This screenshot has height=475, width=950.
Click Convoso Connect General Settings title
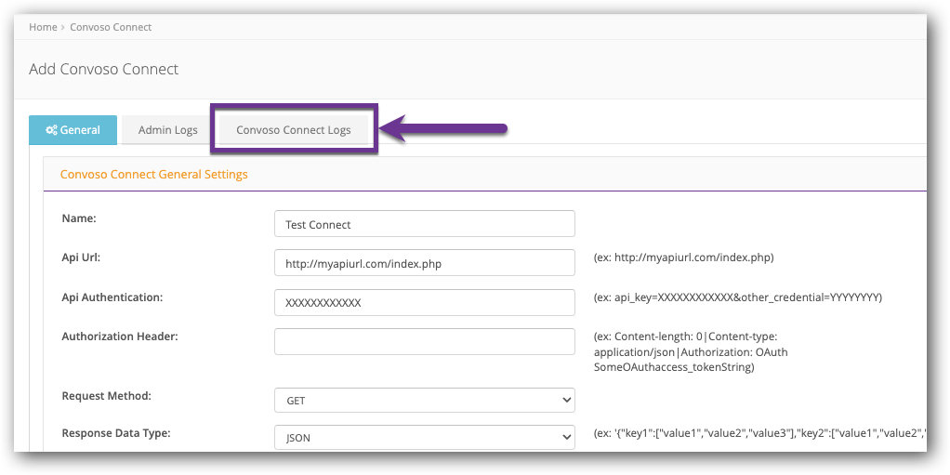click(x=154, y=175)
